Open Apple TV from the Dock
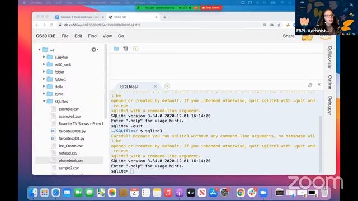 pyautogui.click(x=191, y=193)
